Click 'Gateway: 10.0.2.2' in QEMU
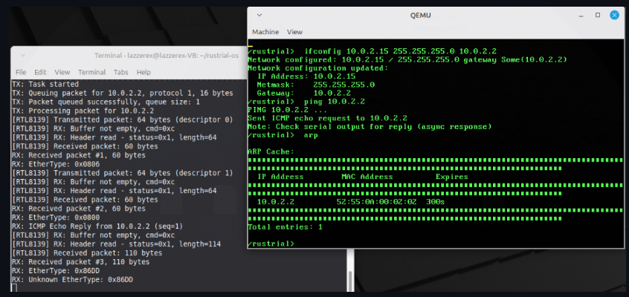629x297 pixels. pos(303,93)
